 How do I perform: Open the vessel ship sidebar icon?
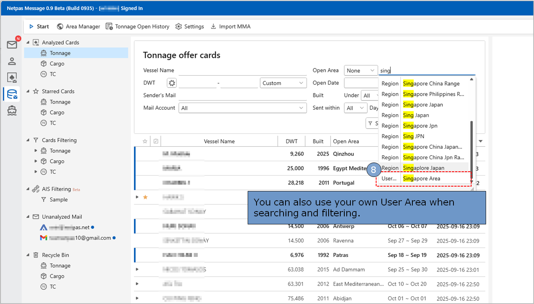click(x=12, y=111)
